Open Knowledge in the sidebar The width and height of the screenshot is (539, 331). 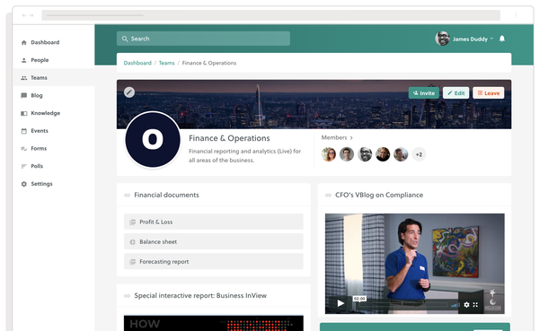pyautogui.click(x=54, y=113)
